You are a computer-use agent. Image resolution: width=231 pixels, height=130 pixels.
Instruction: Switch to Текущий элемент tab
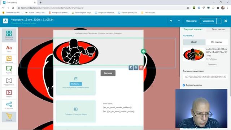tap(193, 29)
